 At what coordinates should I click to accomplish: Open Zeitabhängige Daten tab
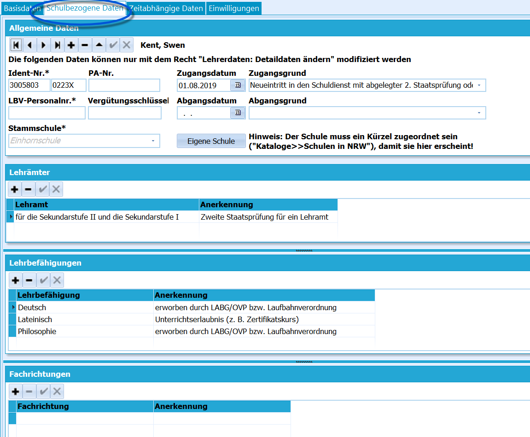click(x=166, y=8)
